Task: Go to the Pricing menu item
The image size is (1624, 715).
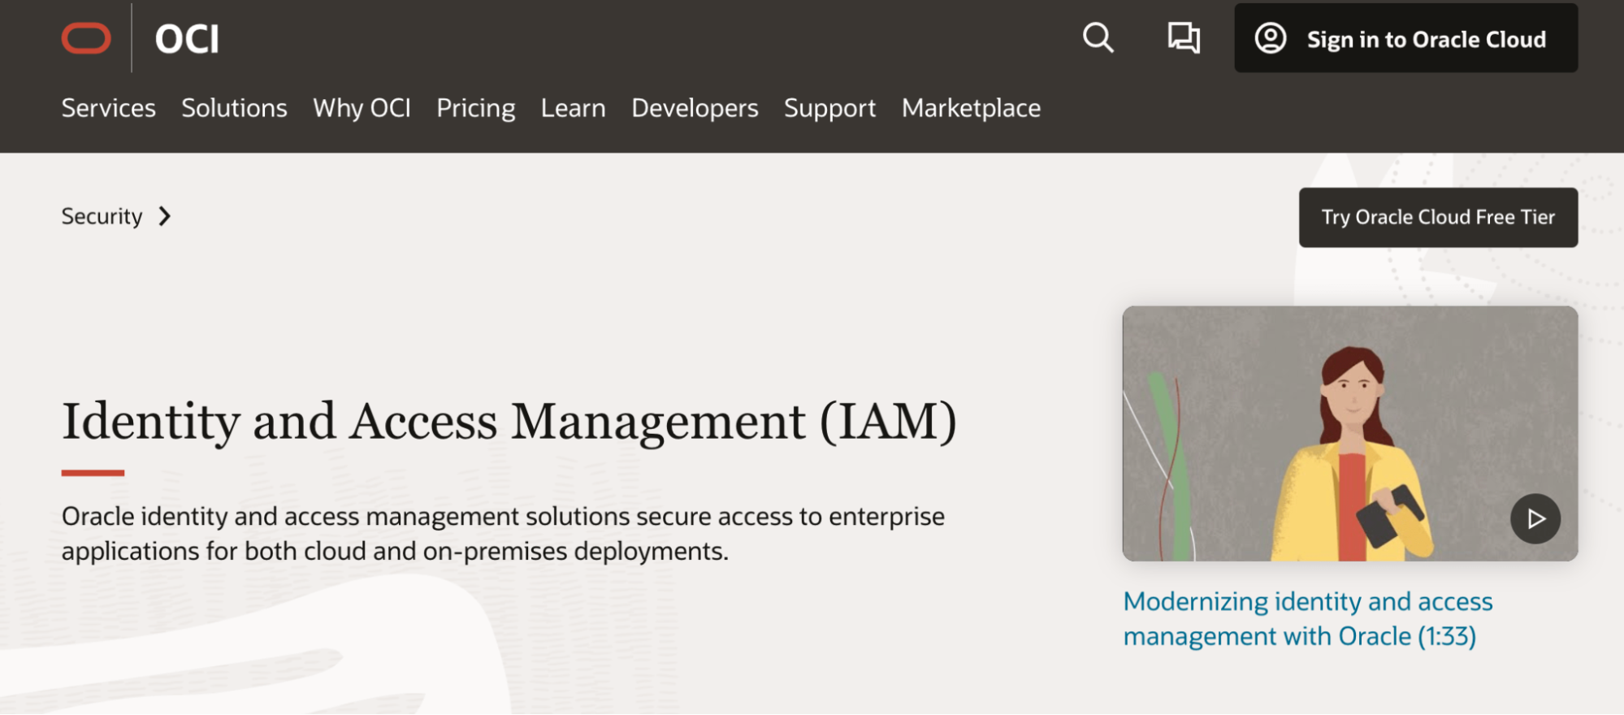Action: [476, 108]
